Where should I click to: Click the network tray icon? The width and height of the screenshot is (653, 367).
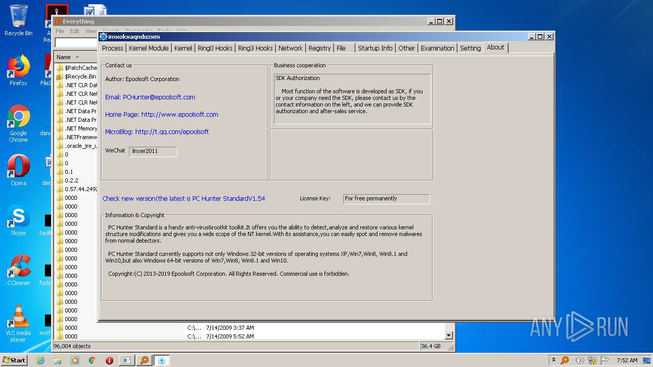point(593,360)
